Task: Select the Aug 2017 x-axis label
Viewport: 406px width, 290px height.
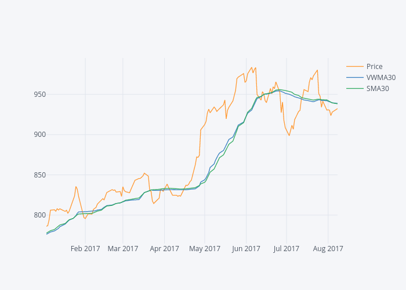Action: tap(328, 249)
